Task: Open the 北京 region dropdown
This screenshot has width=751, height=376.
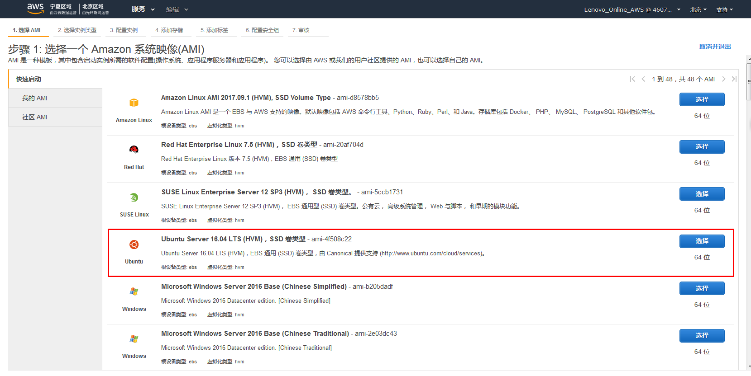Action: coord(698,9)
